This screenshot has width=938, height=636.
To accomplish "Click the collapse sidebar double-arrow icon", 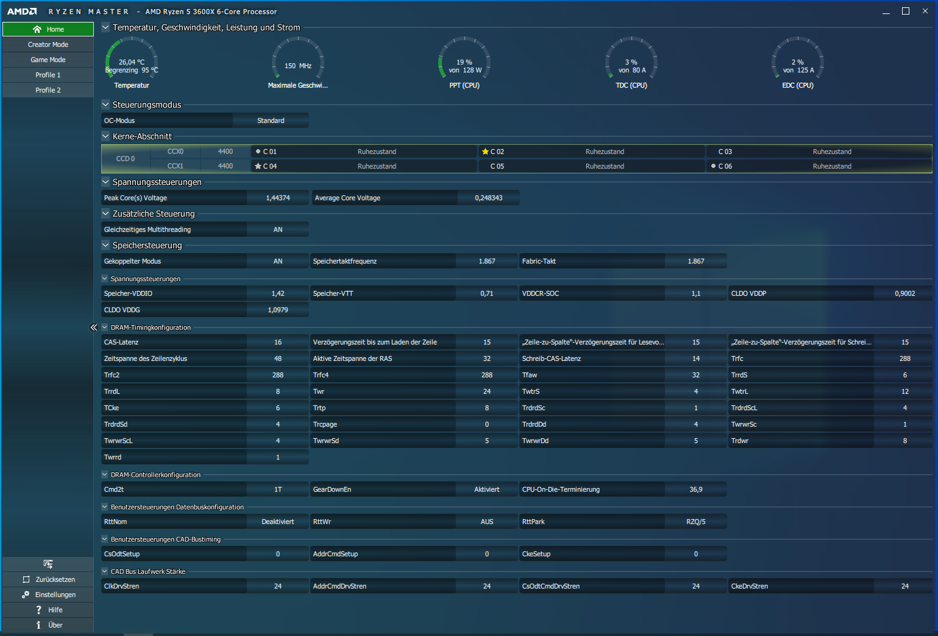I will tap(94, 327).
